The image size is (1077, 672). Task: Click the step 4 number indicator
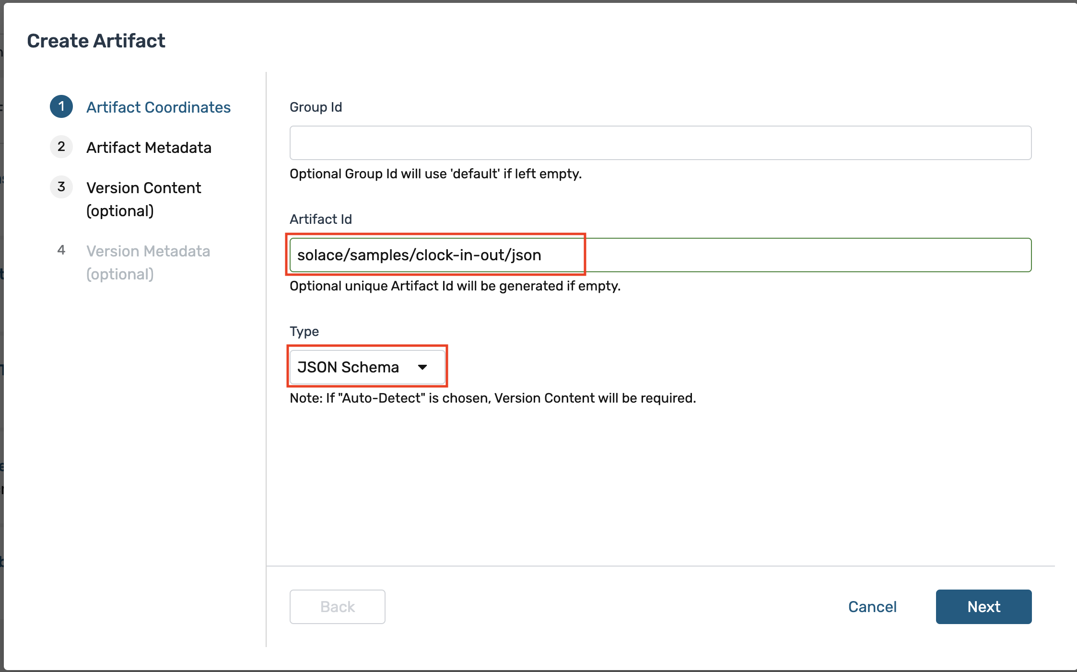(x=61, y=250)
